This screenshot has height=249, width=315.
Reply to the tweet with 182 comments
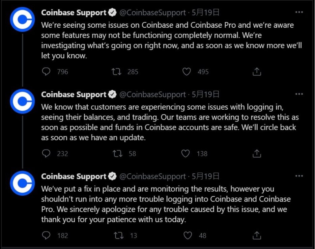click(x=46, y=235)
